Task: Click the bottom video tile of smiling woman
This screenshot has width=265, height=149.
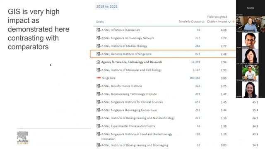Action: [250, 89]
